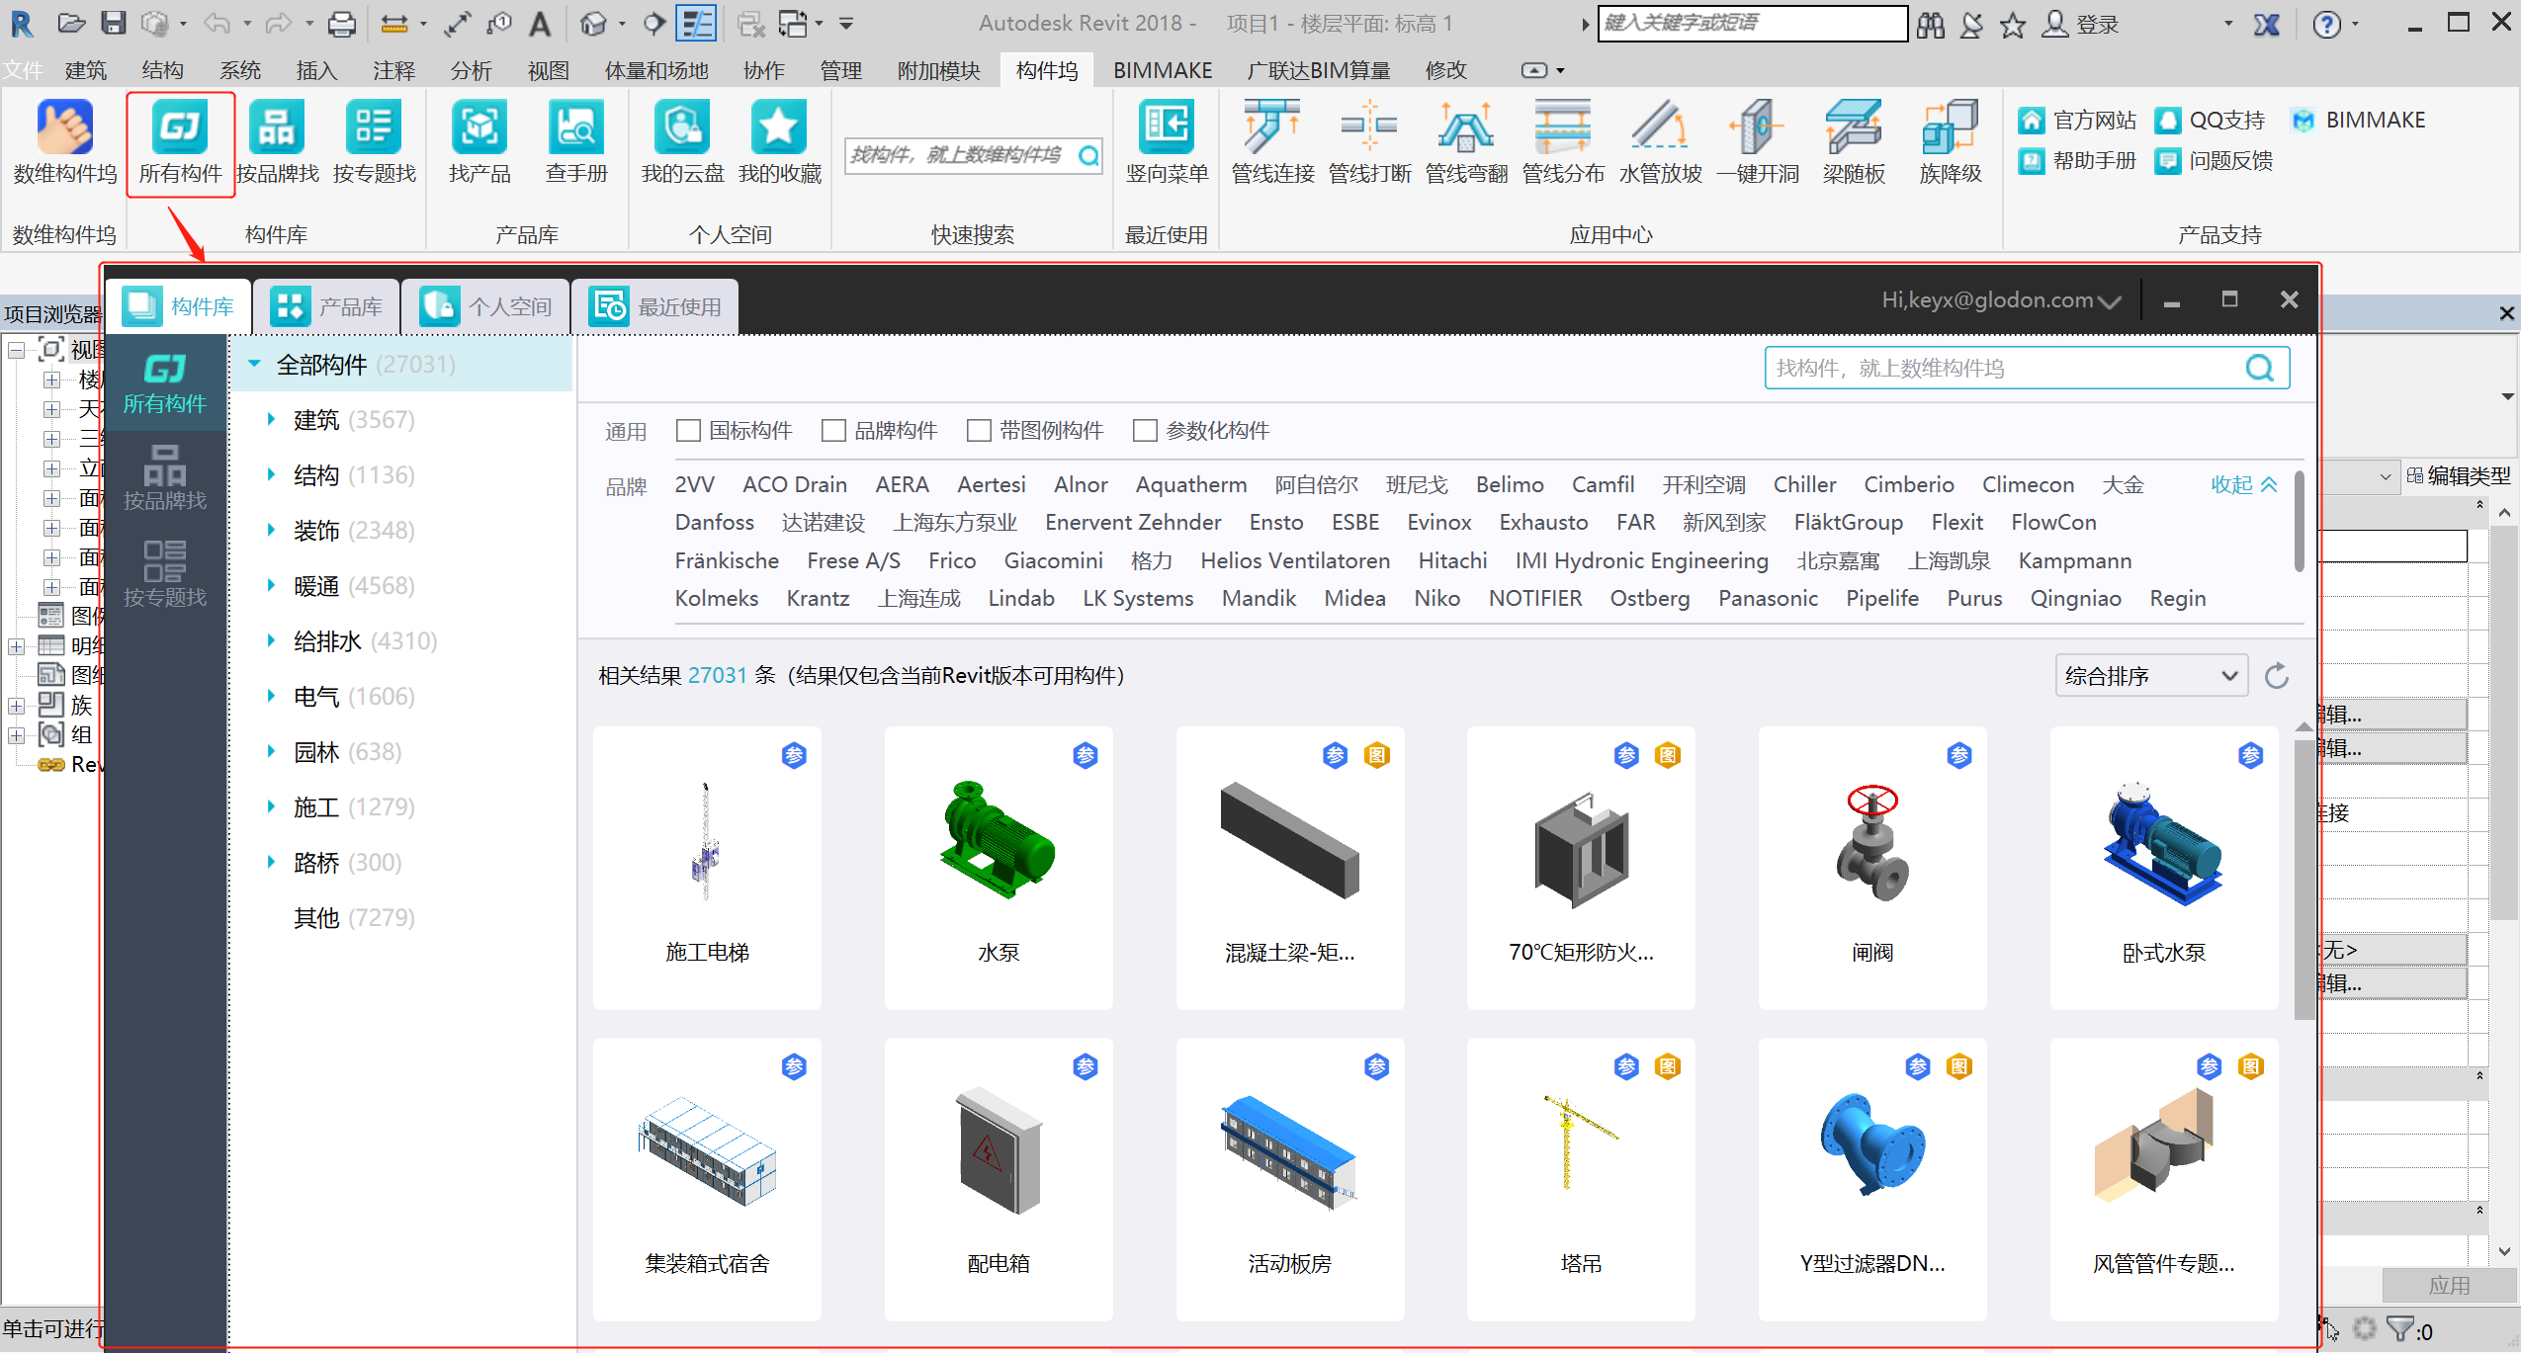Click the help question mark icon in title bar

point(2327,23)
